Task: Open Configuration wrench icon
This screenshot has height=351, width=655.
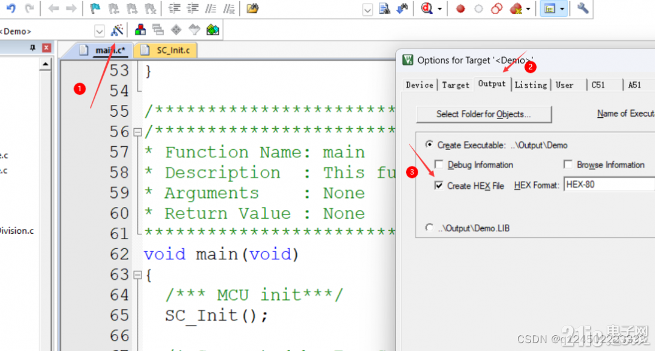Action: pyautogui.click(x=583, y=9)
